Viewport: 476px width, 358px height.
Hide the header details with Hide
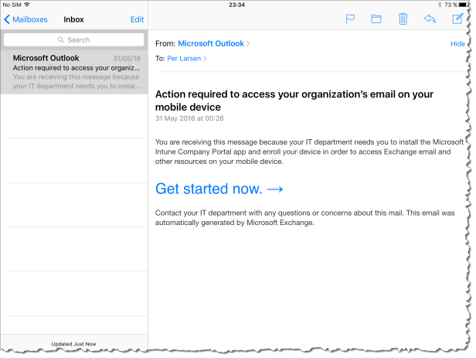[457, 44]
